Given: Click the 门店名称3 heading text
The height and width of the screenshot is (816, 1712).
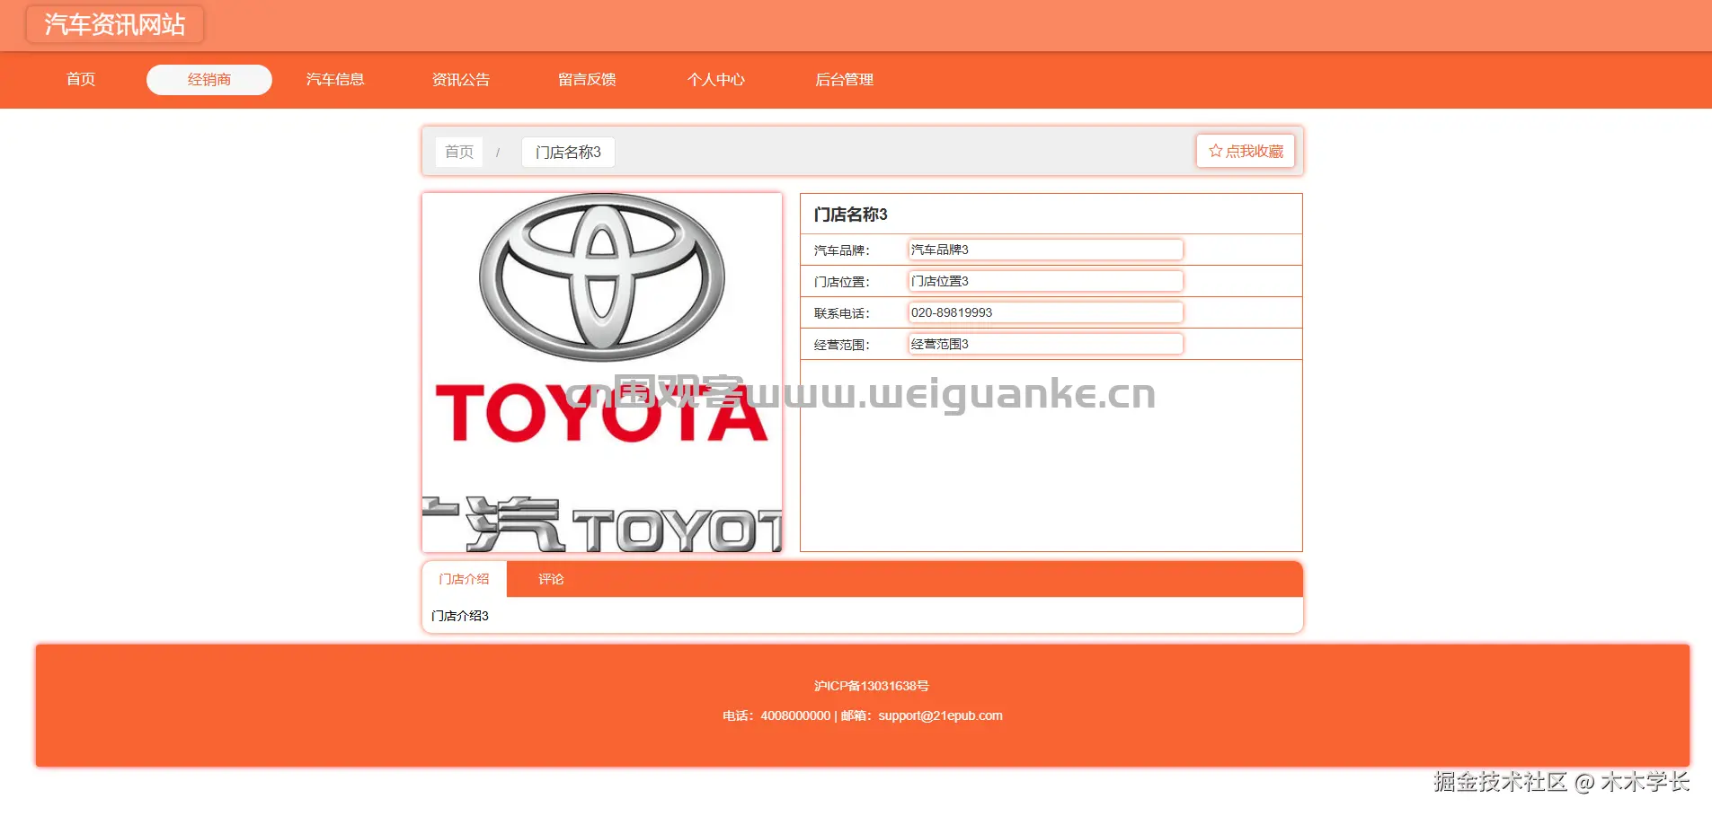Looking at the screenshot, I should pos(850,215).
